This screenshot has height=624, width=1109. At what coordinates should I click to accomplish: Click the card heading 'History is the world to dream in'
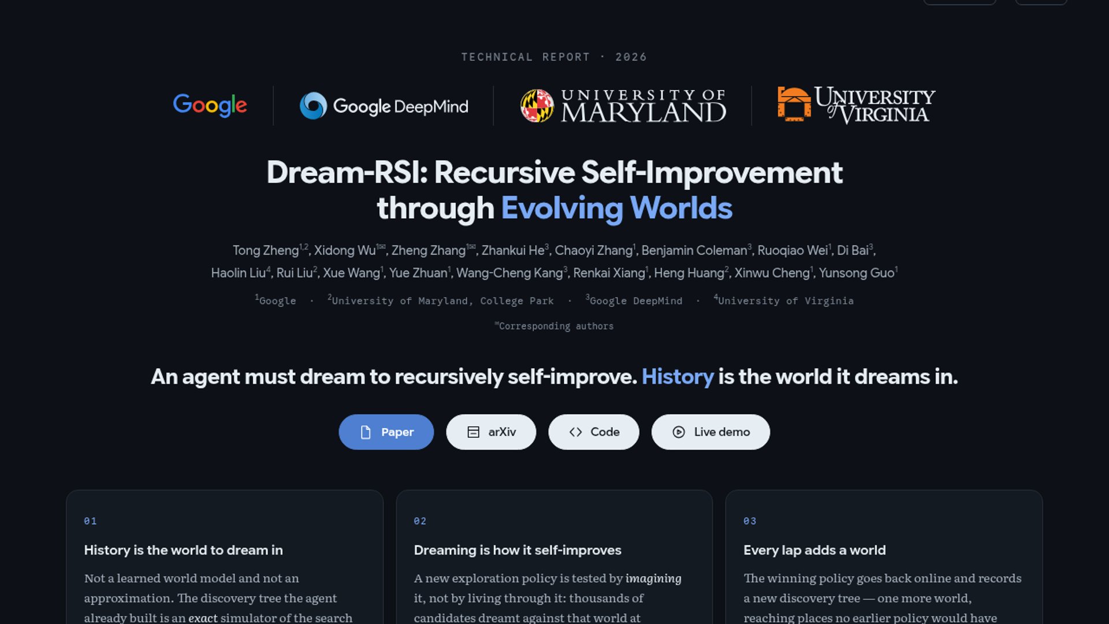[x=184, y=550]
